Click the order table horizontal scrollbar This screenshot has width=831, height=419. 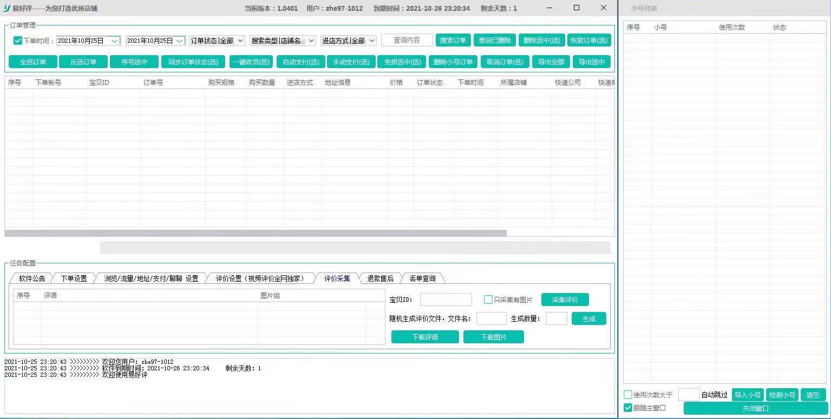(x=256, y=233)
